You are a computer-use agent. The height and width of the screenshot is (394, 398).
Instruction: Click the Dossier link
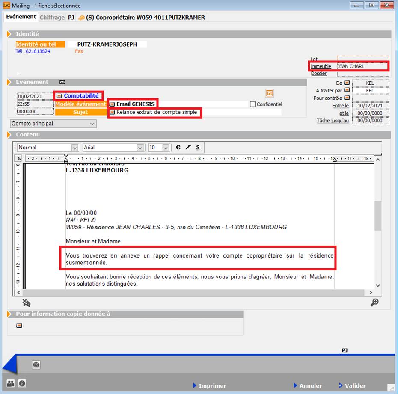coord(319,74)
